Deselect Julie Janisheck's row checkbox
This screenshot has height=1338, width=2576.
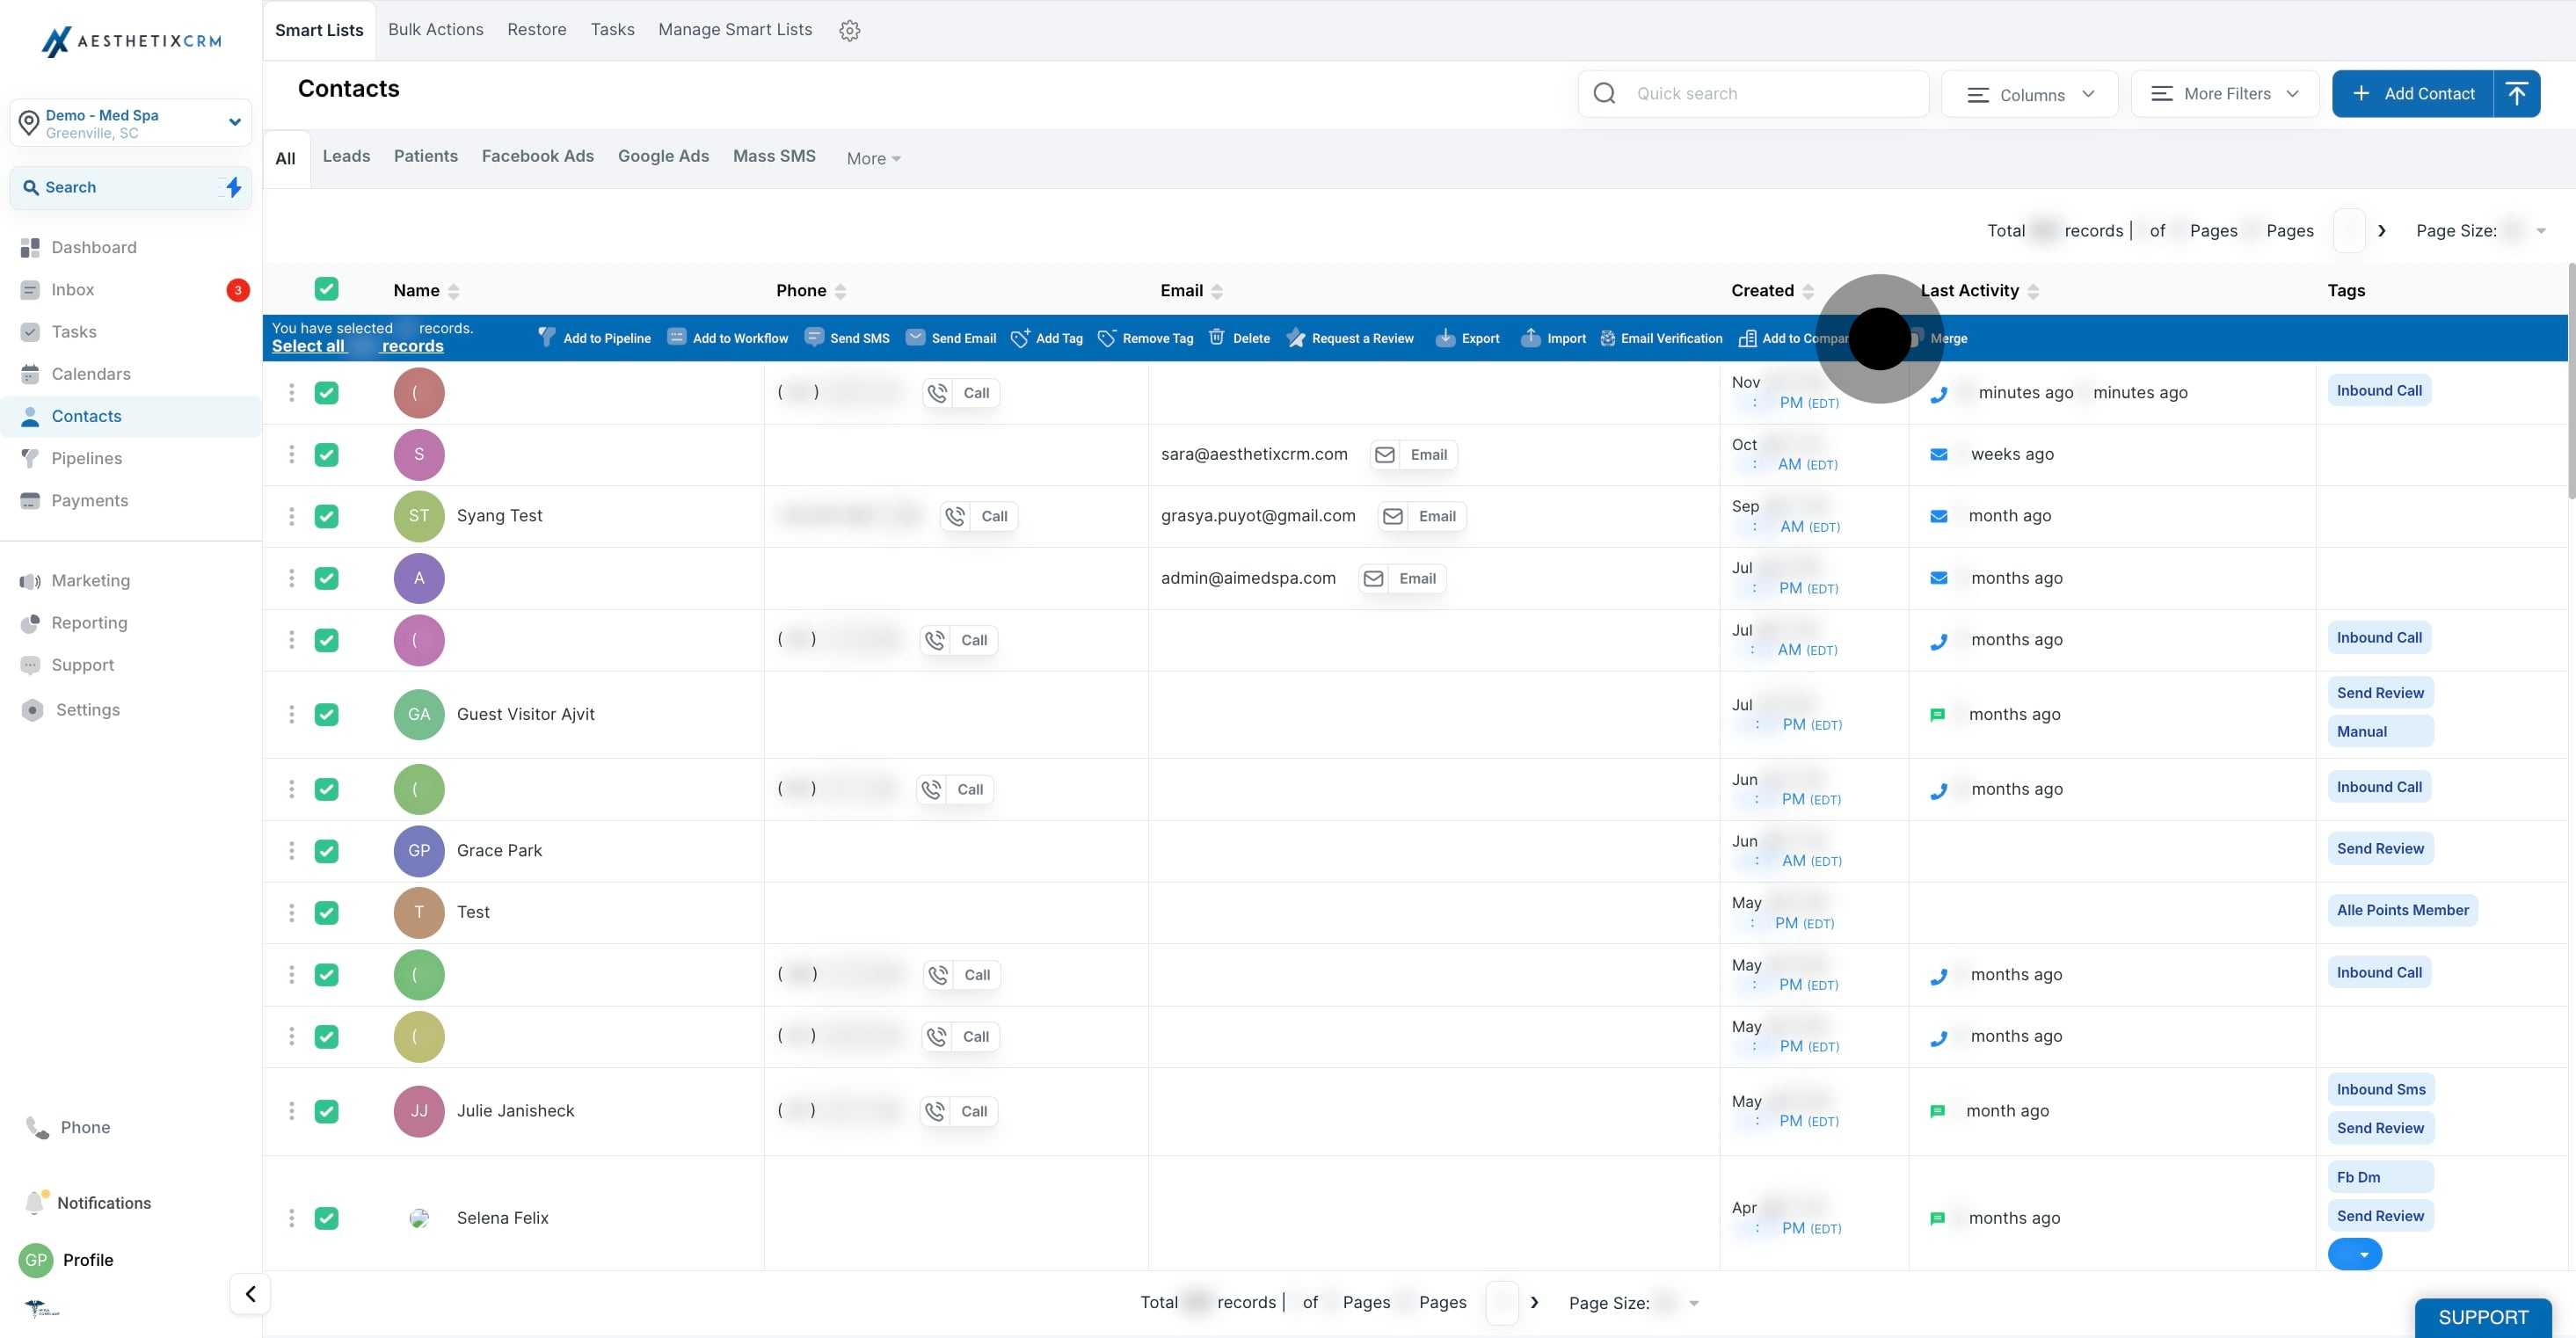click(326, 1110)
